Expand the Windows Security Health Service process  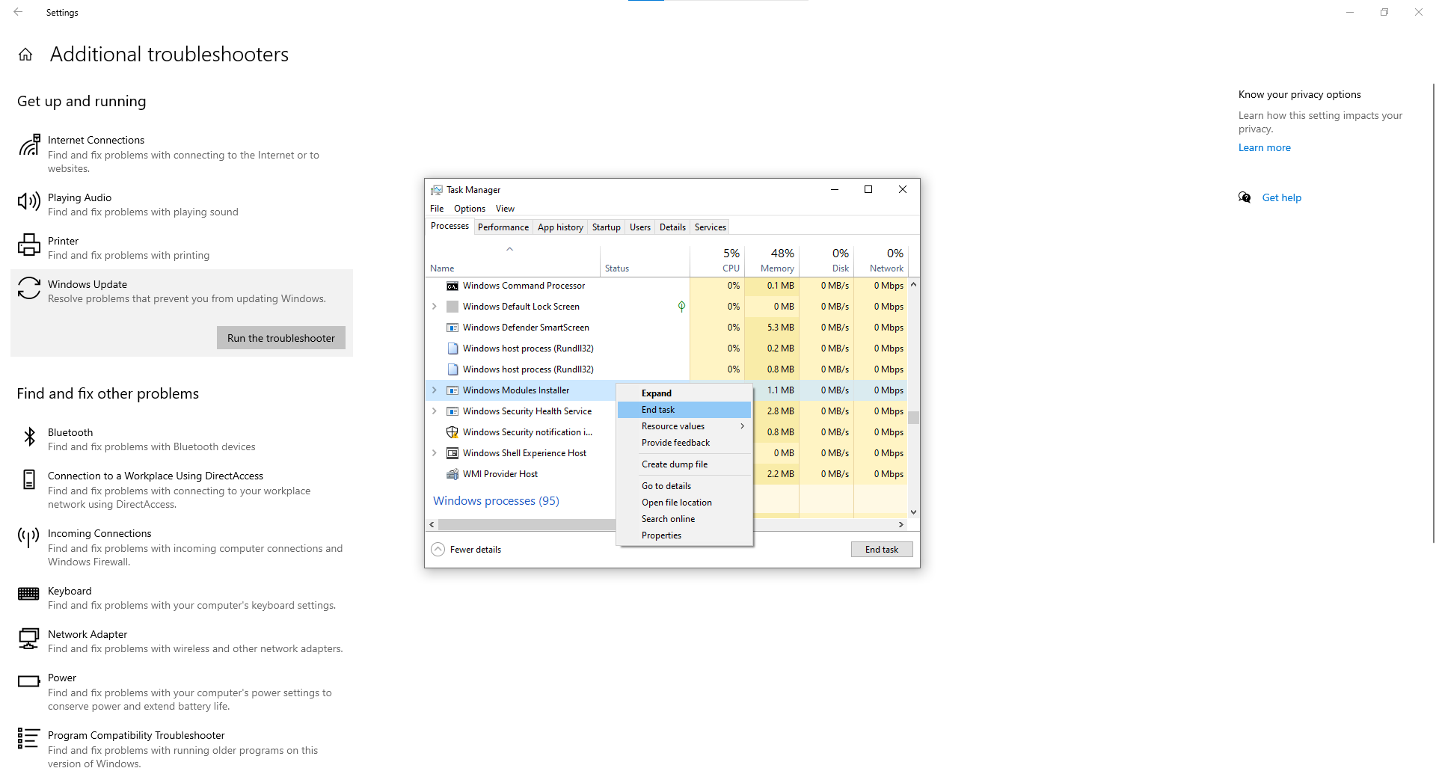point(434,411)
